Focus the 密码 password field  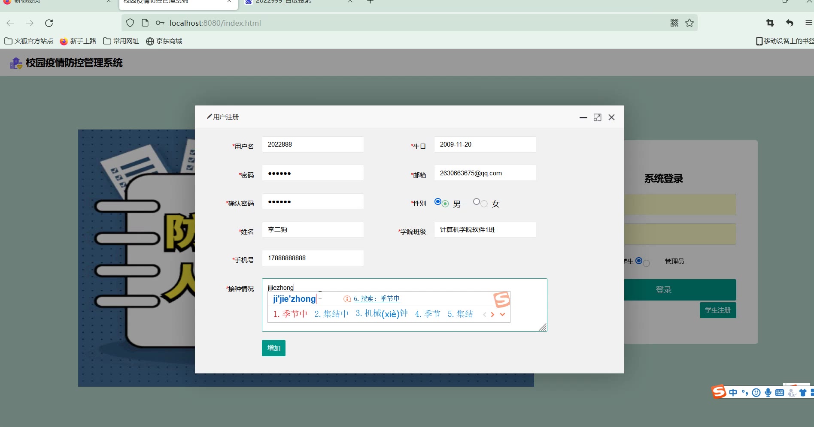[x=313, y=173]
